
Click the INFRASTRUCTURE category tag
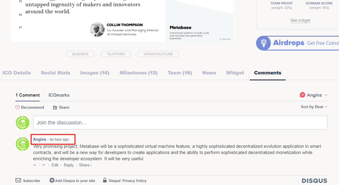(x=158, y=54)
